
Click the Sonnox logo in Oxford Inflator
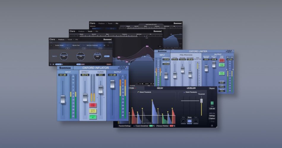click(65, 68)
